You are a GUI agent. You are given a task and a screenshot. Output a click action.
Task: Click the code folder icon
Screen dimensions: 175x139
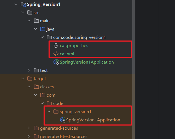point(49,103)
